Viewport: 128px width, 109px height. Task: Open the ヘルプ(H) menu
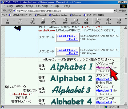(66, 6)
